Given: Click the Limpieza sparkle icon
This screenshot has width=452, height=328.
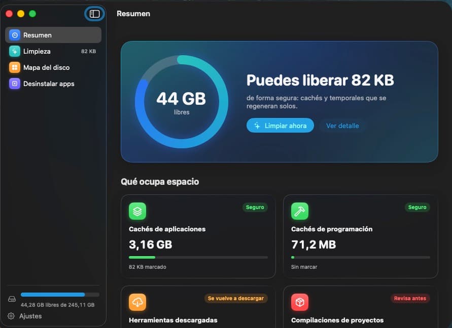Looking at the screenshot, I should coord(15,51).
